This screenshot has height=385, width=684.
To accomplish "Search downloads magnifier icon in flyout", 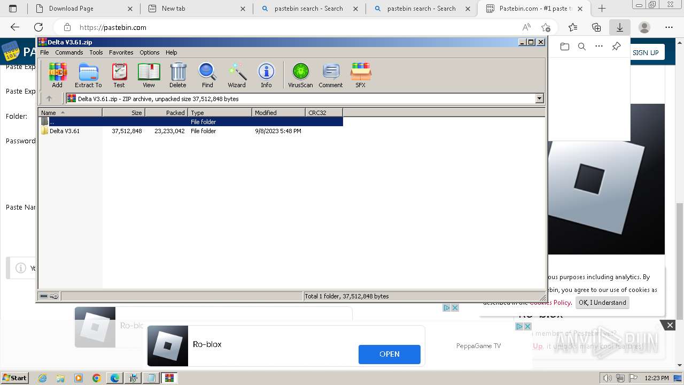I will (582, 47).
